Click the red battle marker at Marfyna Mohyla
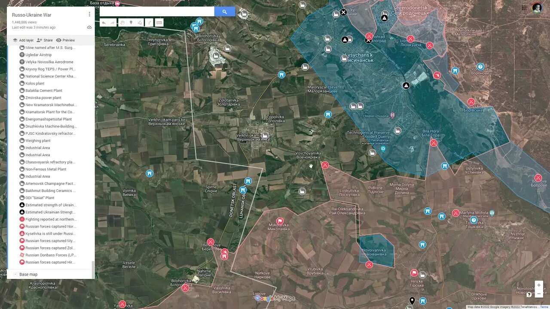Screen dimensions: 550x309 (455, 213)
